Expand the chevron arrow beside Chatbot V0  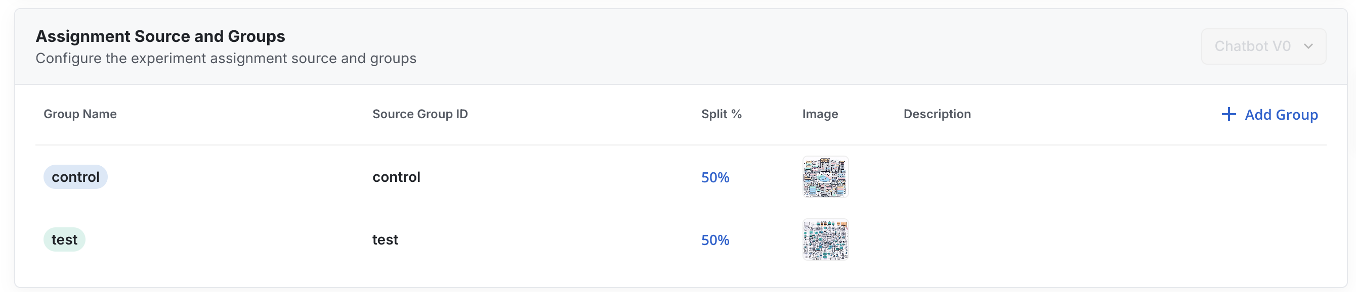point(1308,46)
